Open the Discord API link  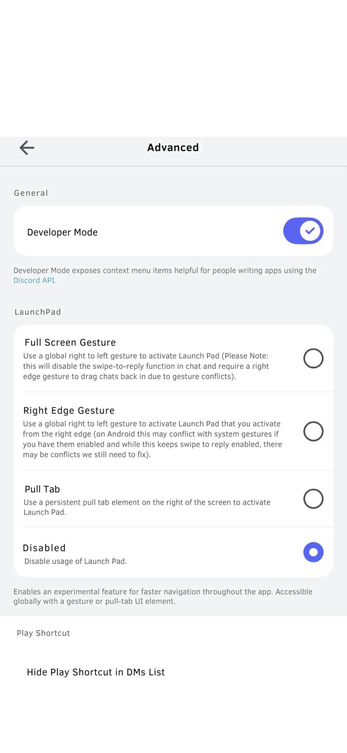pyautogui.click(x=35, y=280)
